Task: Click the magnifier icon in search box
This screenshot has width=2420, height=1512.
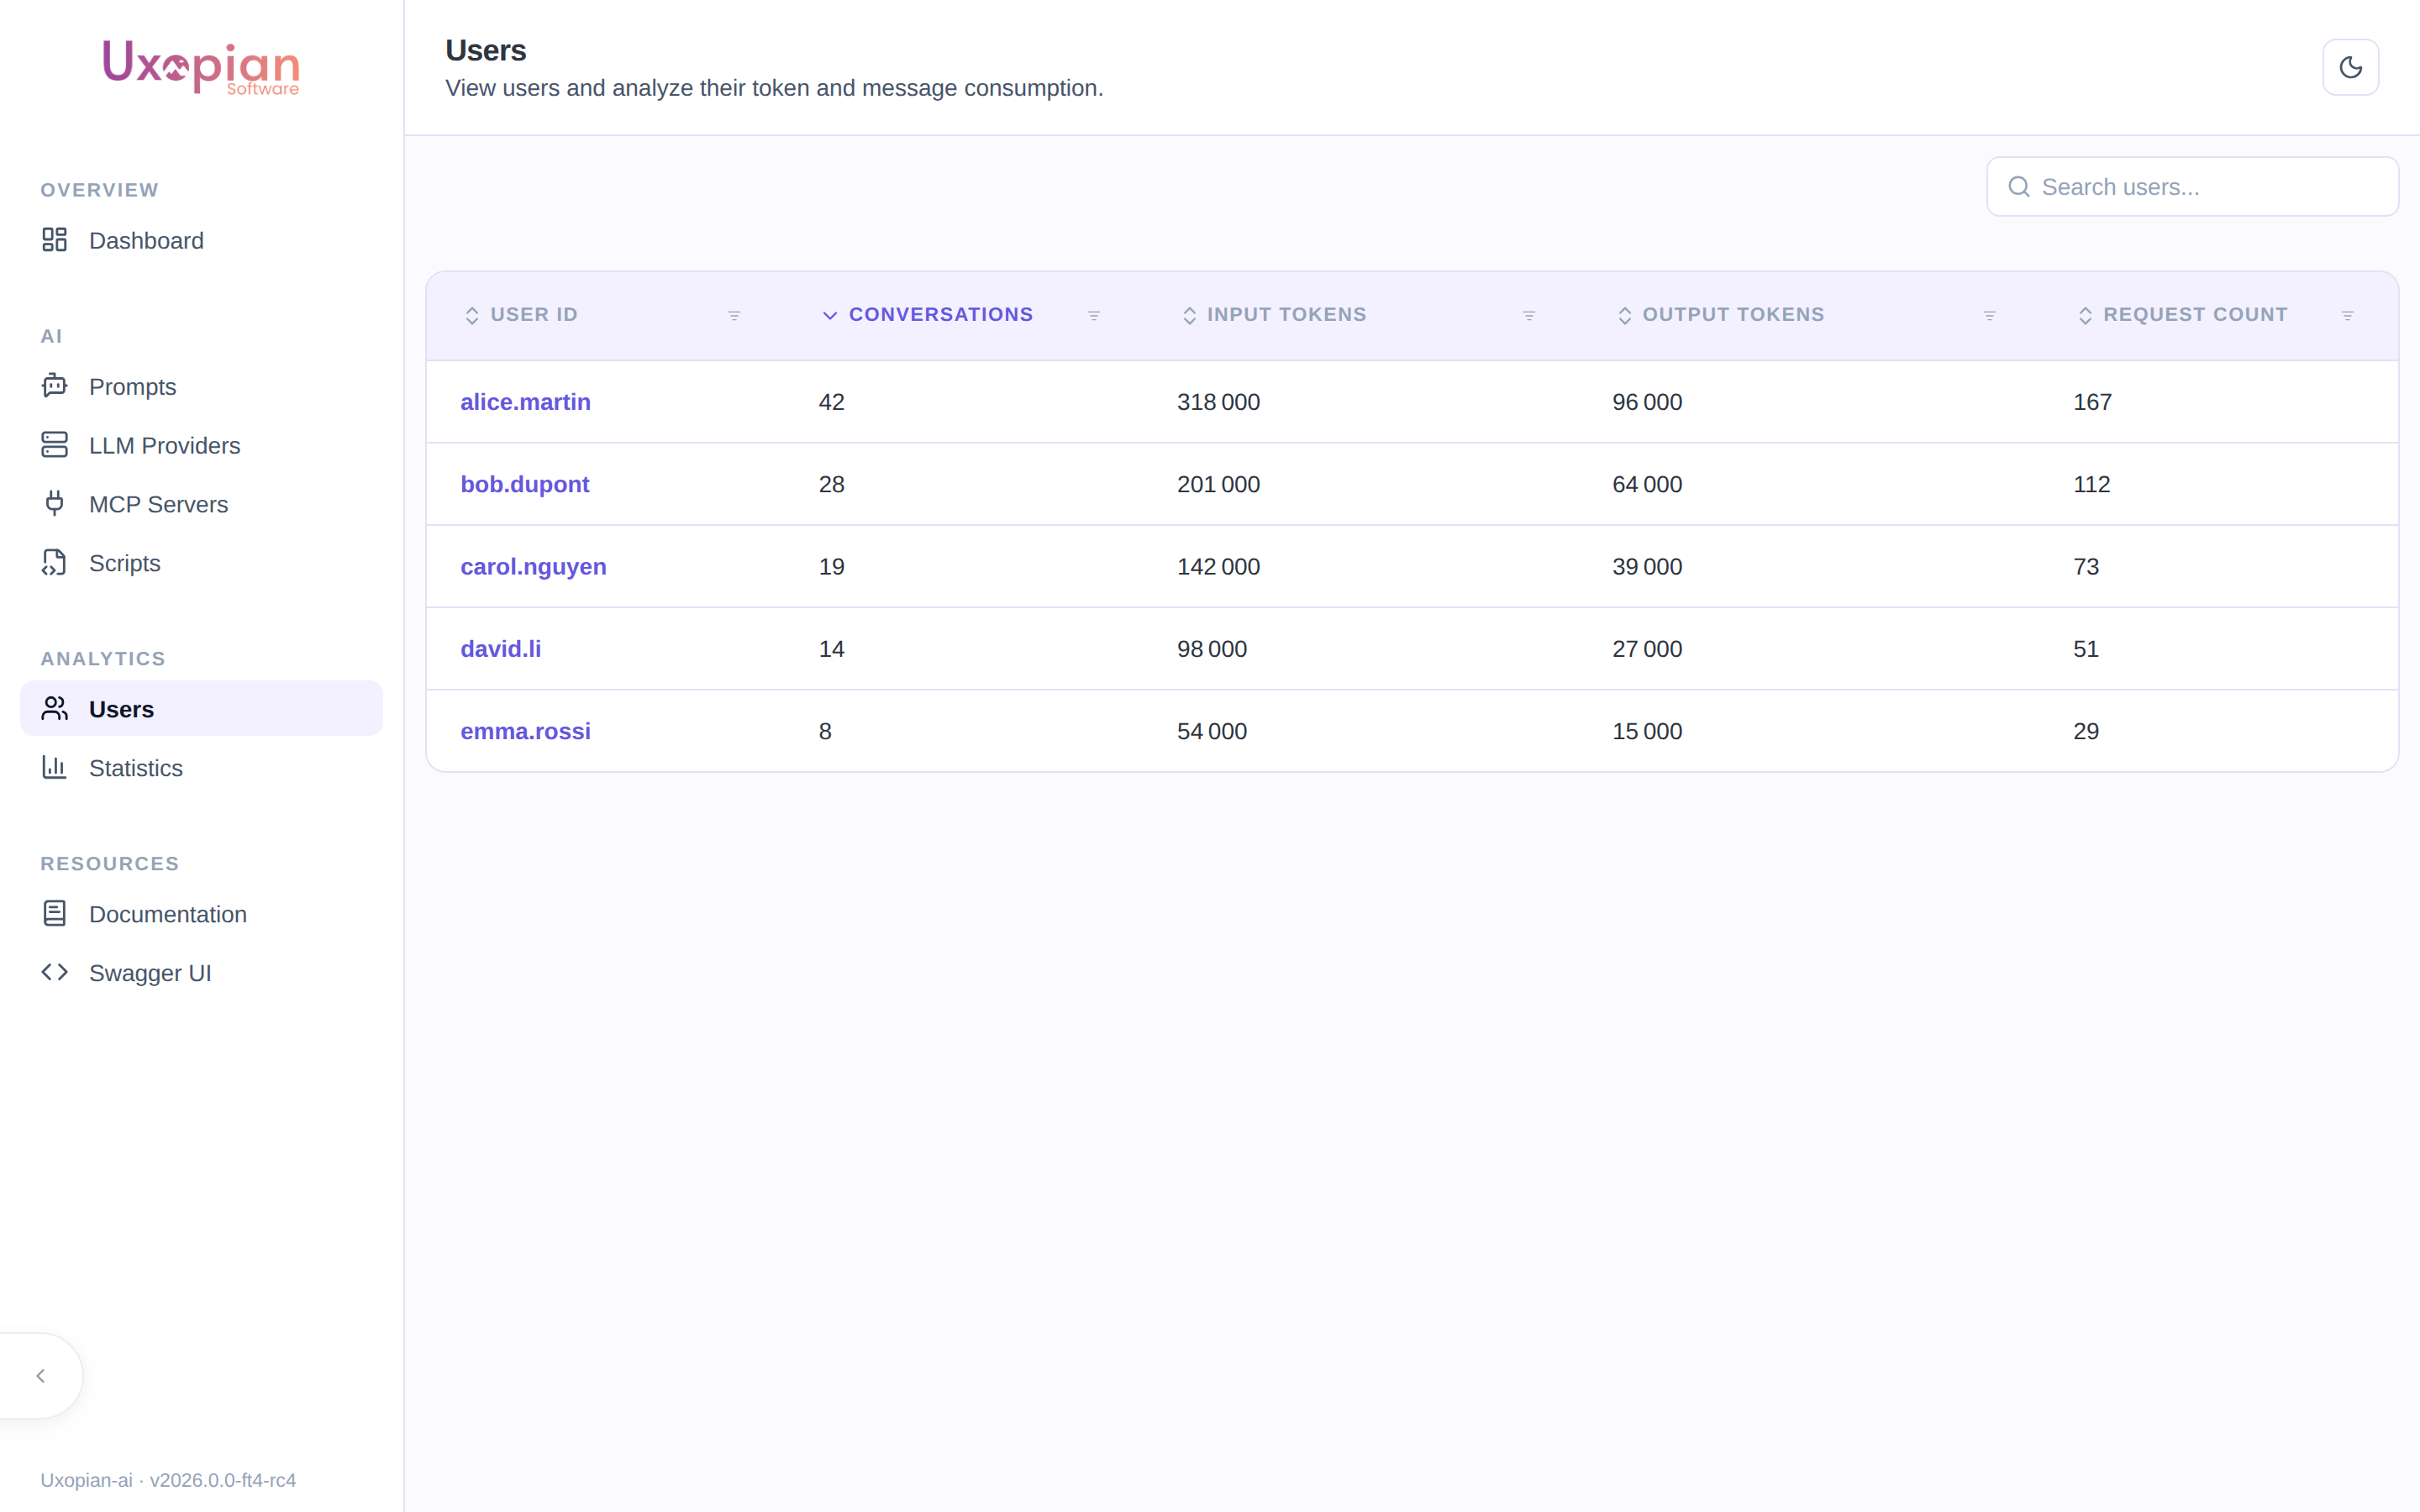Action: tap(2019, 187)
